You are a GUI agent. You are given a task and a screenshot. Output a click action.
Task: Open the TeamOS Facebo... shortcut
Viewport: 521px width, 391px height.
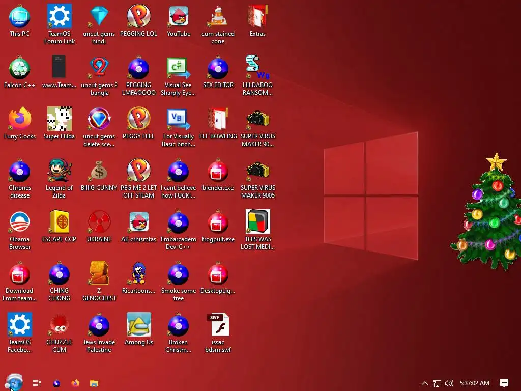pos(20,333)
